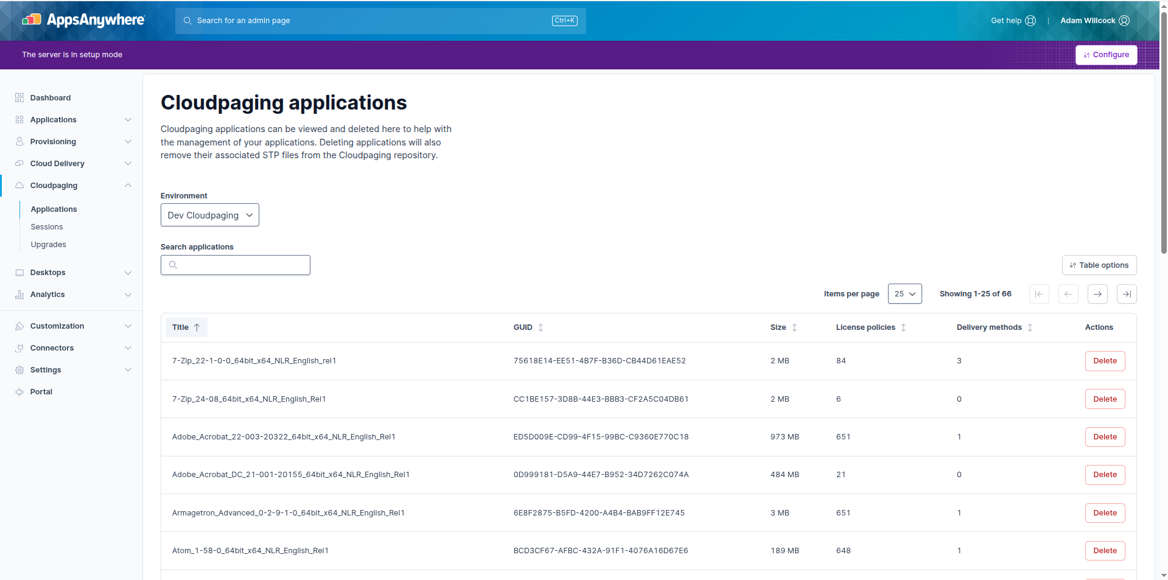1168x580 pixels.
Task: Expand the Provisioning sidebar menu
Action: (x=128, y=142)
